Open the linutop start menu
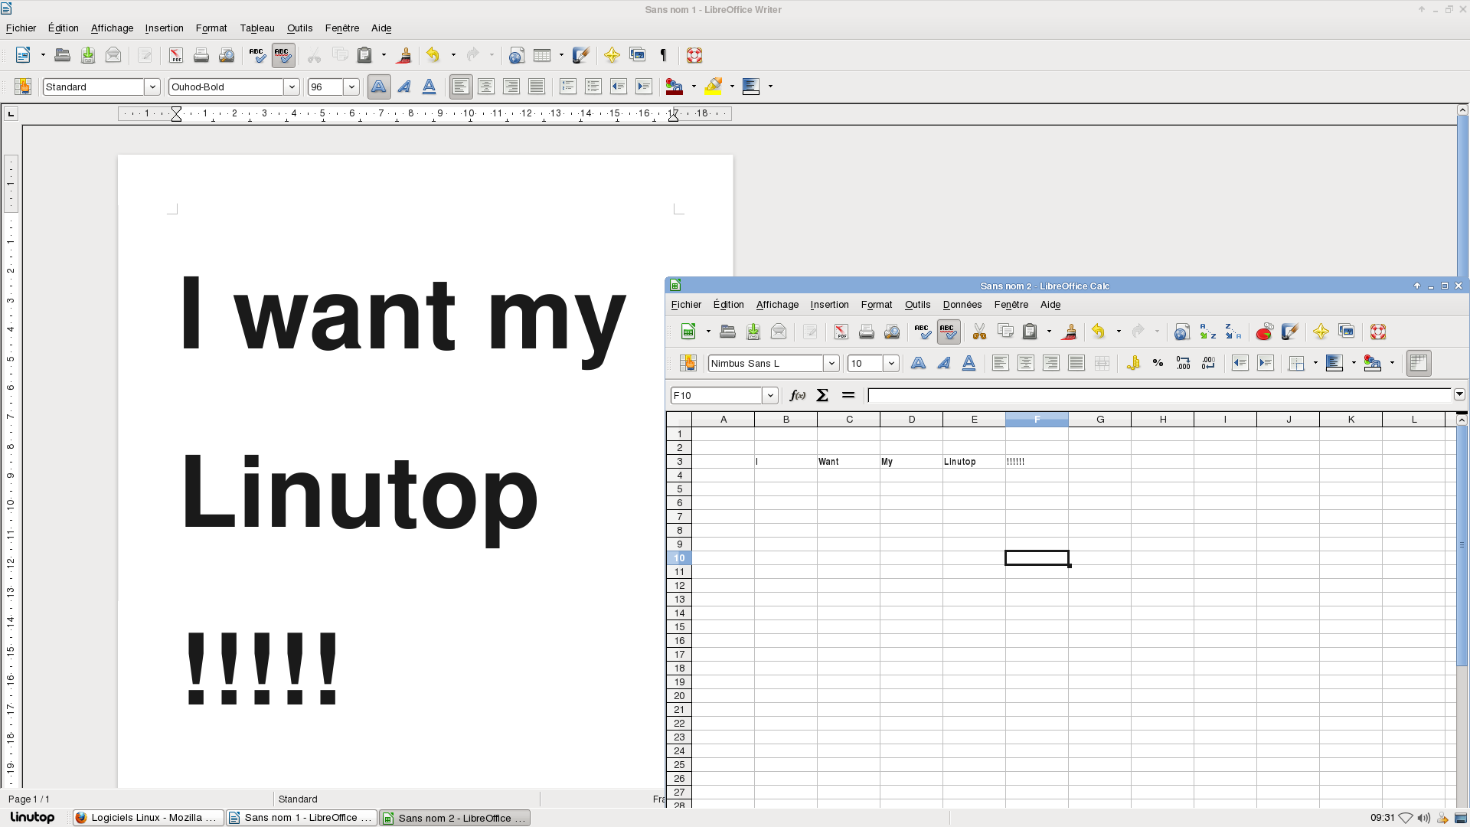The image size is (1470, 827). click(x=32, y=818)
